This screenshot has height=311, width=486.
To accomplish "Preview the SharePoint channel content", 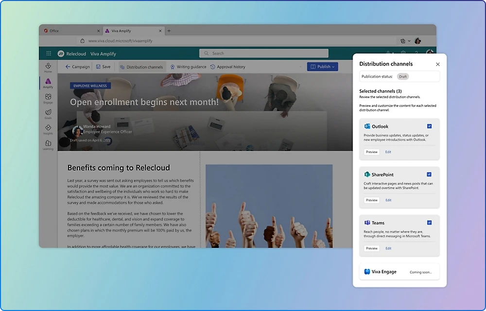I will (x=372, y=200).
